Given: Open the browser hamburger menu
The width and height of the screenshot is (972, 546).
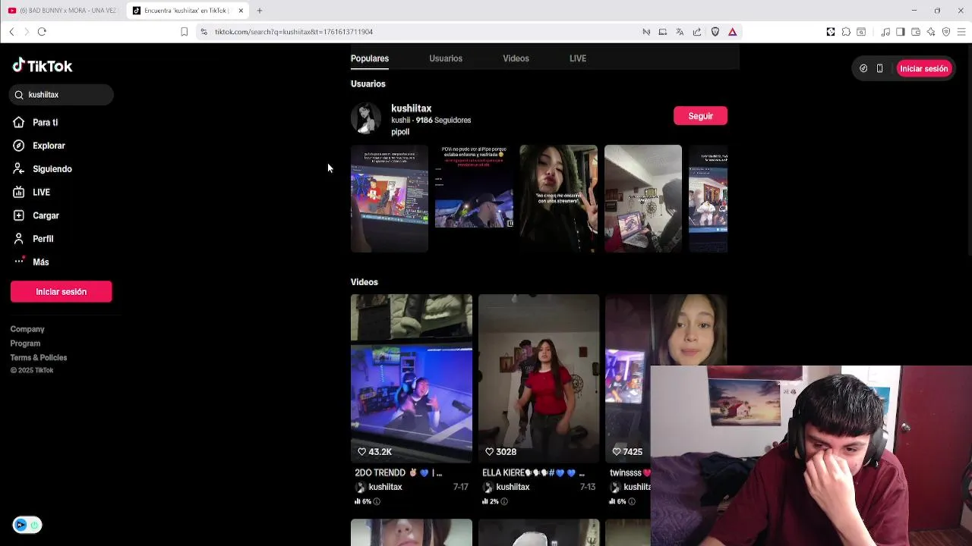Looking at the screenshot, I should point(961,32).
